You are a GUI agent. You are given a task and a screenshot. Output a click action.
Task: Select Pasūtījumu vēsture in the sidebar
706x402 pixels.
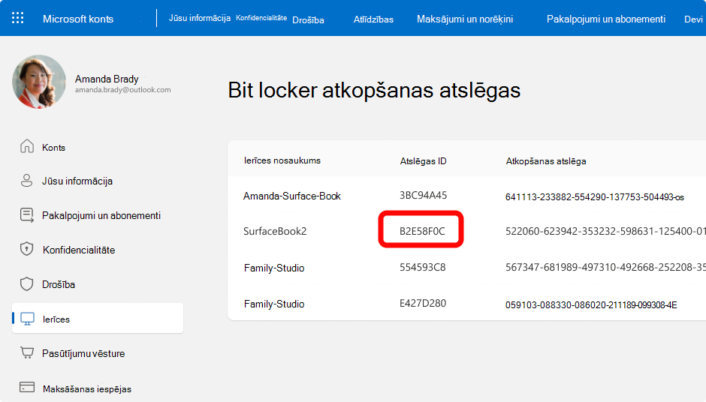coord(83,353)
